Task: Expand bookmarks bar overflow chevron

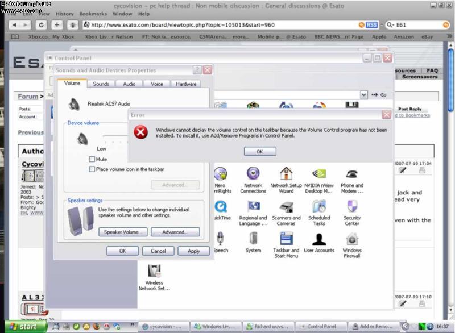Action: click(449, 36)
